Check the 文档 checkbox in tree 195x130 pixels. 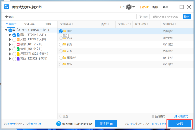click(14, 40)
